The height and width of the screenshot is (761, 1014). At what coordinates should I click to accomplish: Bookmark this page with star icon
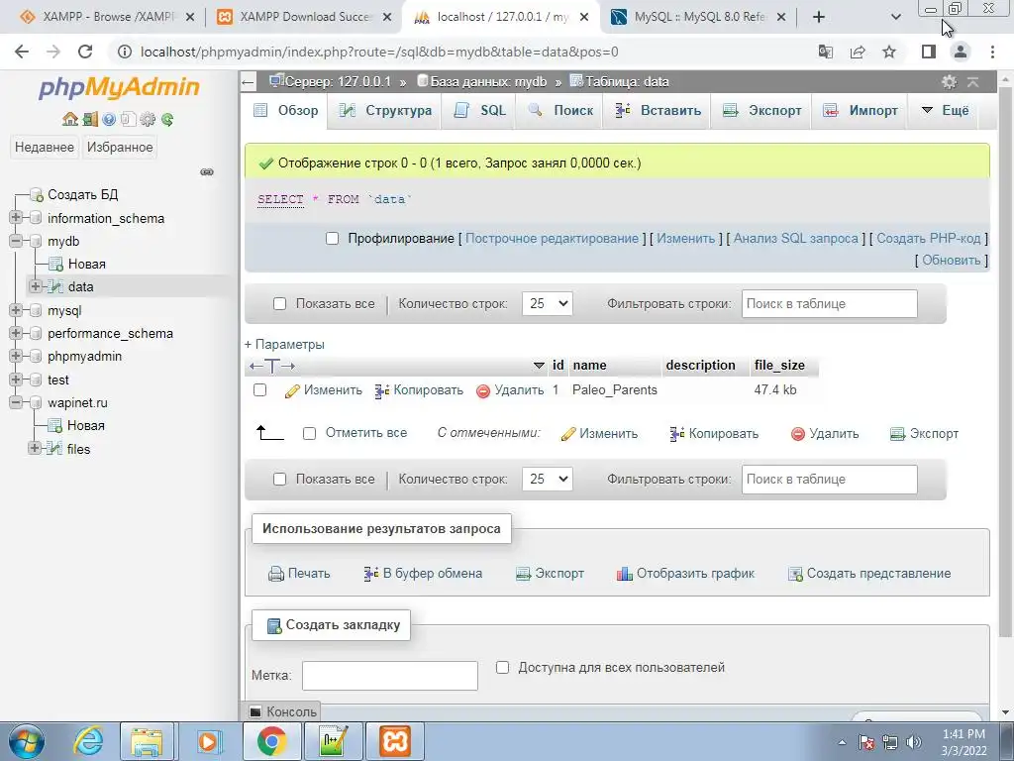point(889,52)
